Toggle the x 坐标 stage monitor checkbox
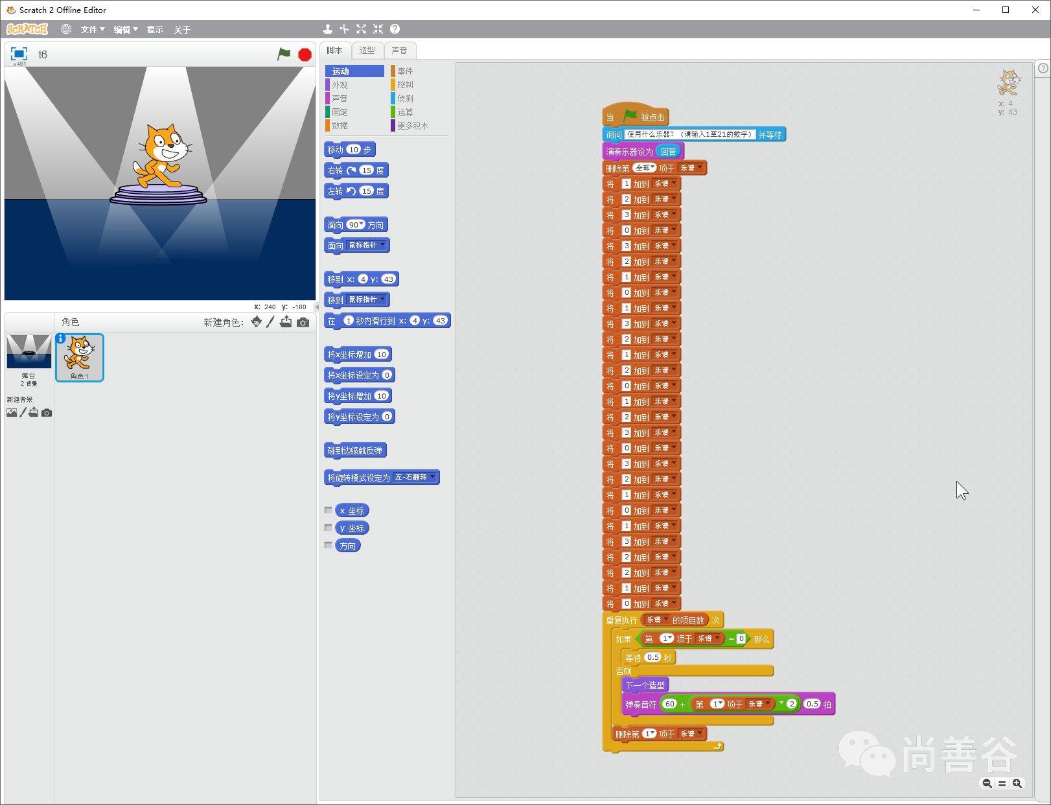Viewport: 1051px width, 805px height. [329, 511]
